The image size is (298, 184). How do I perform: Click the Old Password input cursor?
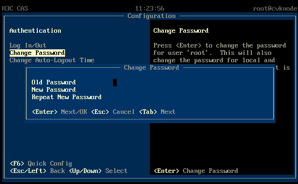(x=115, y=83)
